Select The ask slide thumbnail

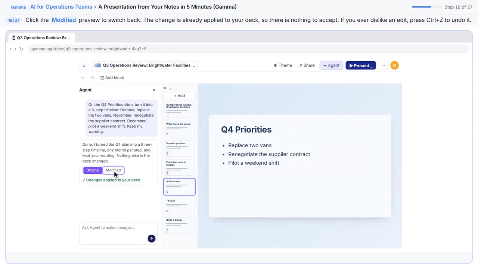(179, 206)
